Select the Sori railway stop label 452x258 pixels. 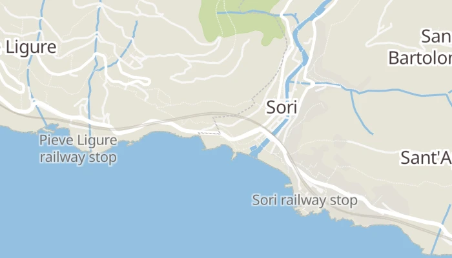pyautogui.click(x=305, y=200)
